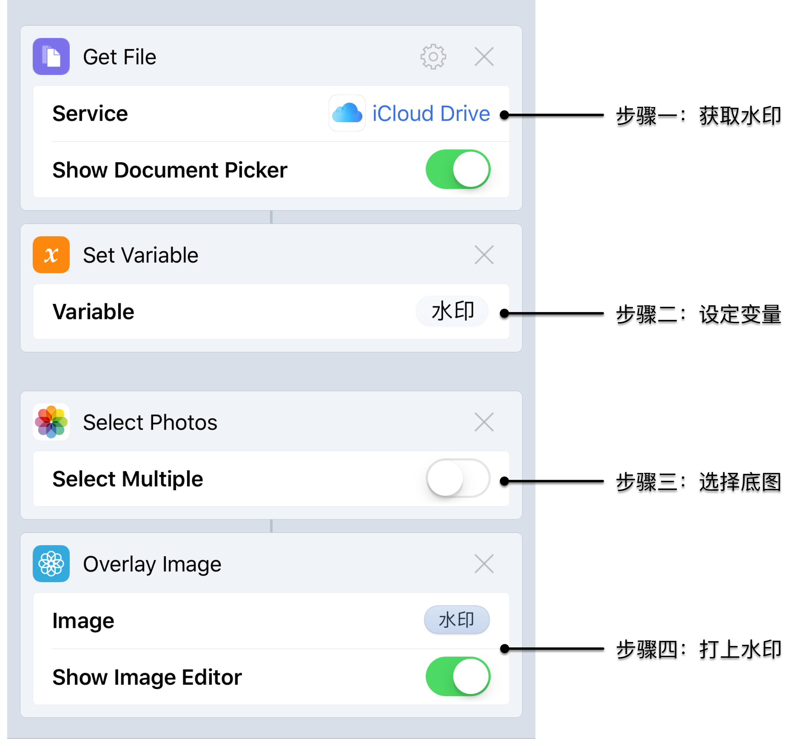Edit the 水印 variable name field

pos(452,311)
